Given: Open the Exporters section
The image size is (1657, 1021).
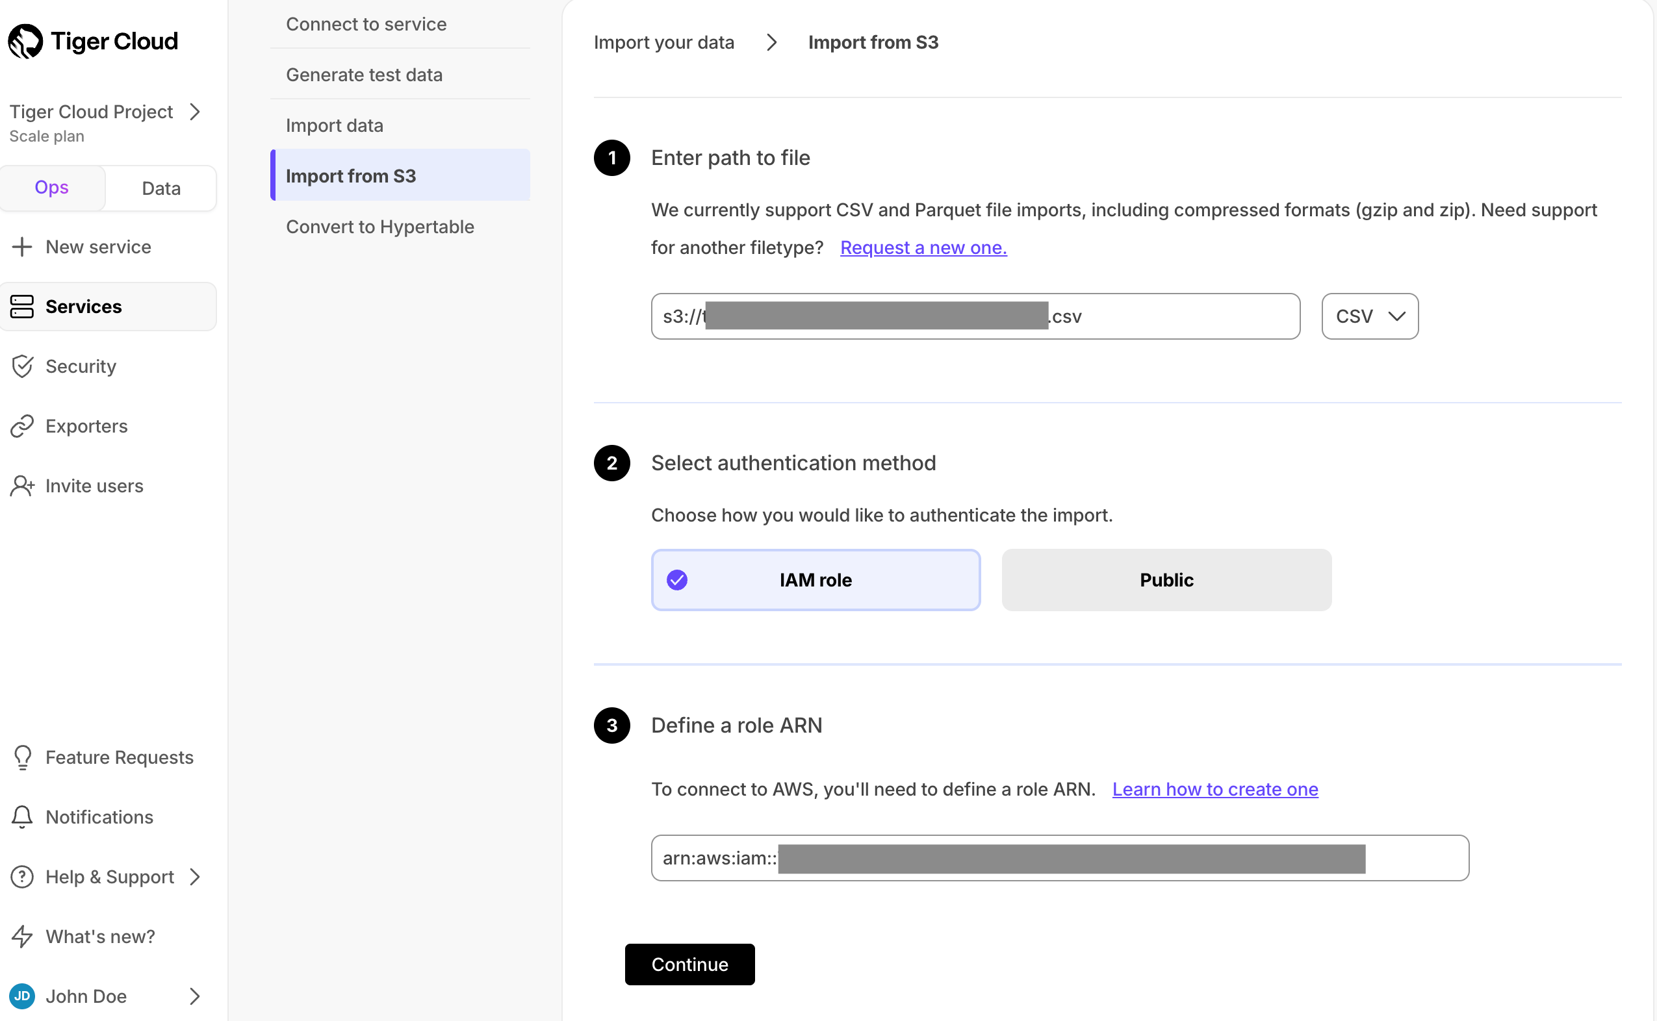Looking at the screenshot, I should point(86,425).
